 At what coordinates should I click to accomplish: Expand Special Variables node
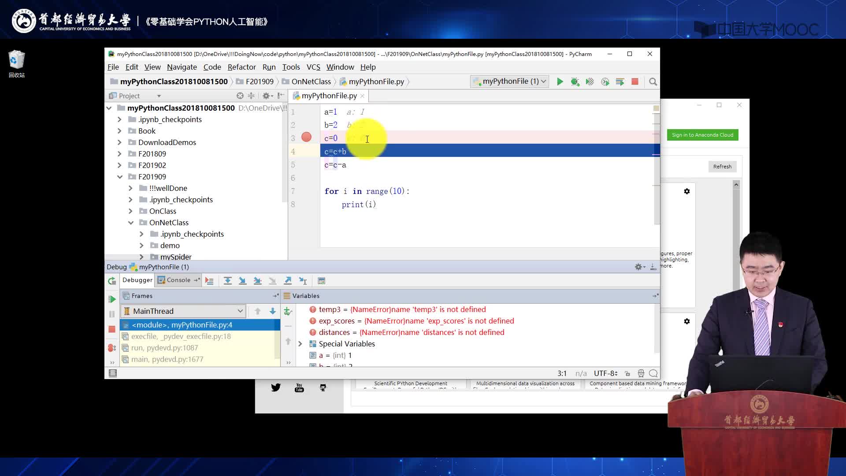pos(300,344)
